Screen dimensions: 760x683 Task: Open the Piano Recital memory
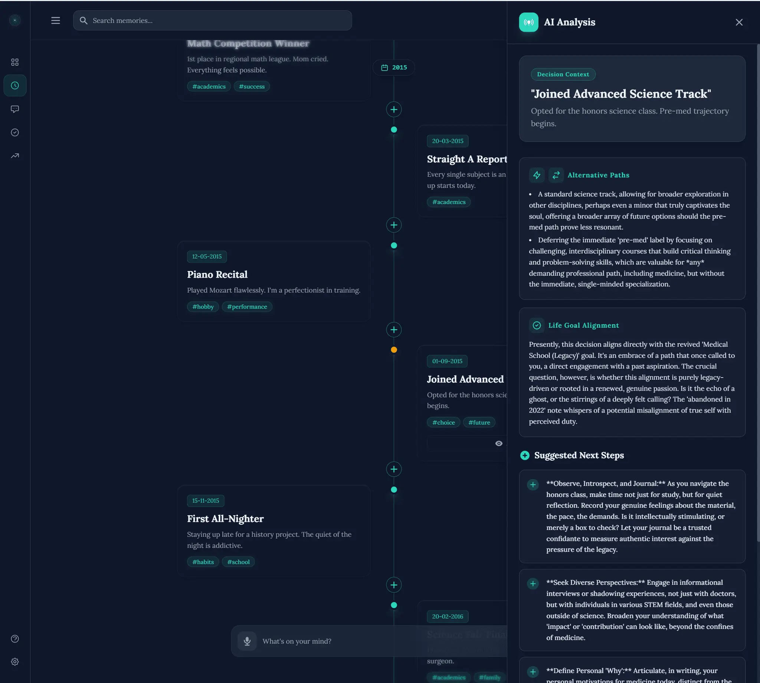pyautogui.click(x=274, y=281)
